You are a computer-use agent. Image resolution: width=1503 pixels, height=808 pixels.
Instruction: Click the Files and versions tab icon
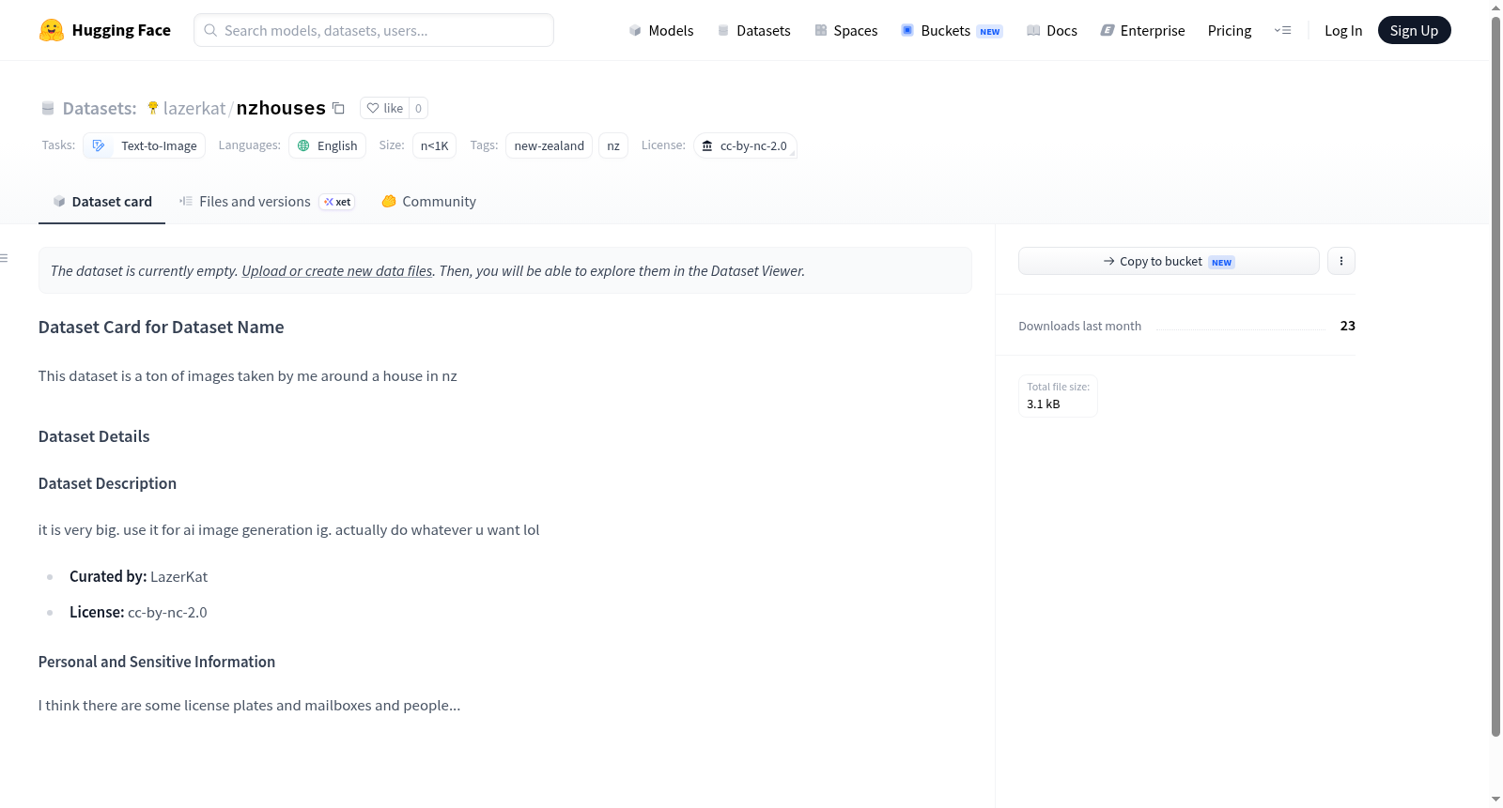pos(186,201)
